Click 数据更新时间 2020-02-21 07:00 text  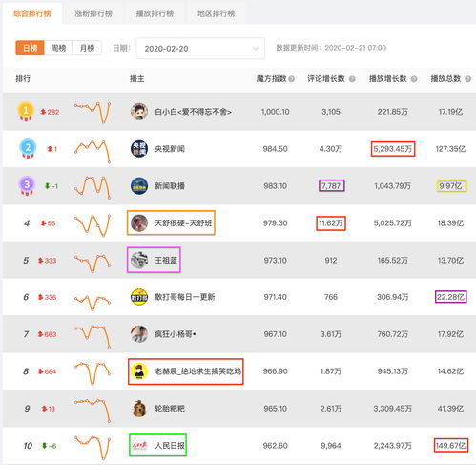click(x=331, y=48)
